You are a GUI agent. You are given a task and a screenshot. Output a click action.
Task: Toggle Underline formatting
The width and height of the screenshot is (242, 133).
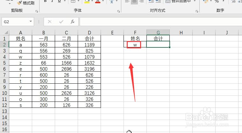[x=59, y=1]
